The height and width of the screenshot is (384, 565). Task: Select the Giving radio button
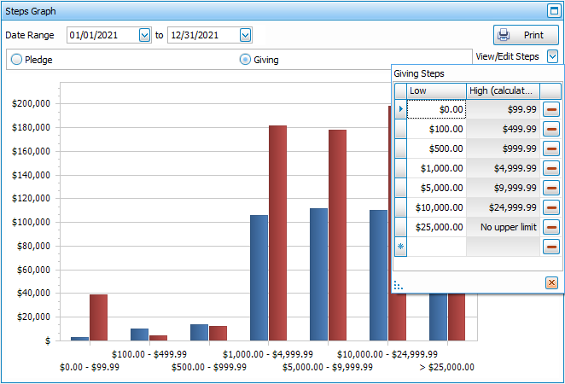pyautogui.click(x=246, y=60)
